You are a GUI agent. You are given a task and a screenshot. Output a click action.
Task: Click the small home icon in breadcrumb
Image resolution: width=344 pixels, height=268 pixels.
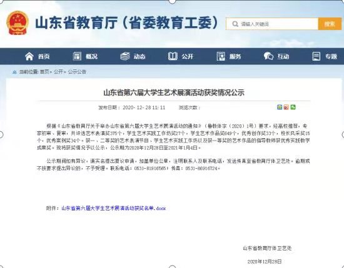[14, 72]
